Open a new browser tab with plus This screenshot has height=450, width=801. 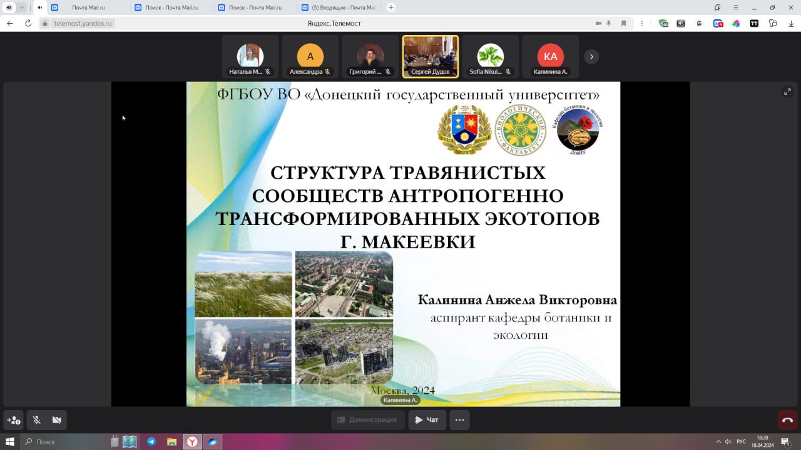(391, 7)
